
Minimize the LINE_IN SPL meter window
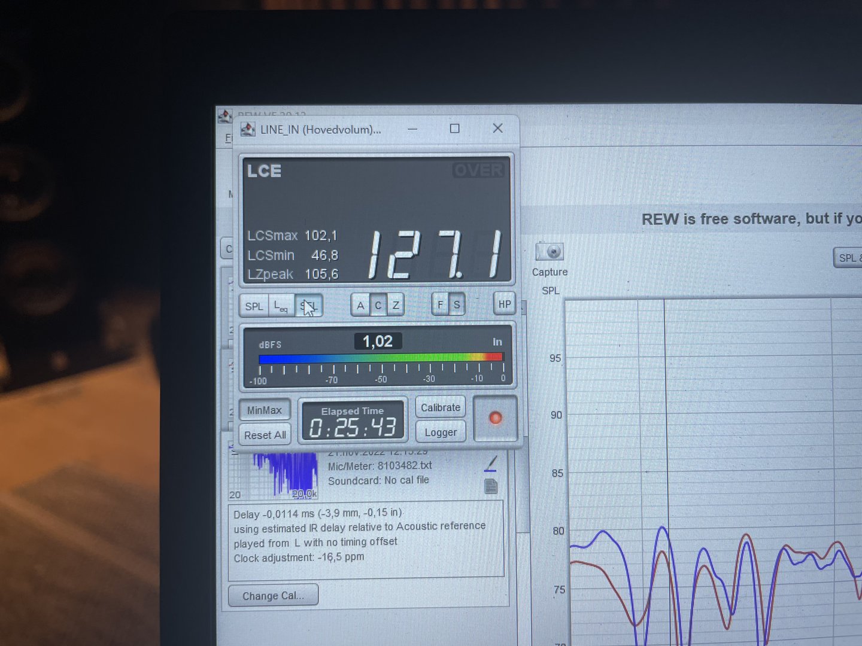click(x=412, y=129)
